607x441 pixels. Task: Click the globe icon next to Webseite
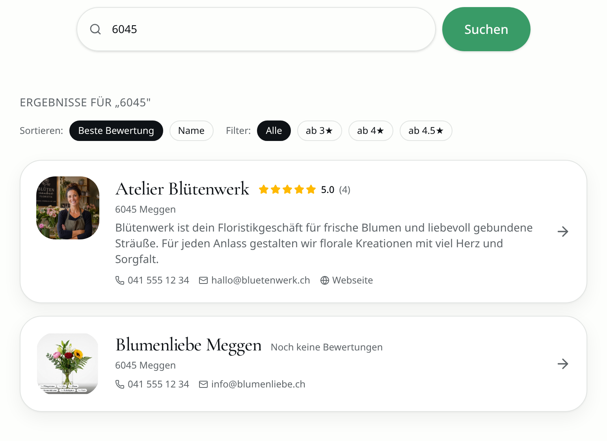point(325,280)
